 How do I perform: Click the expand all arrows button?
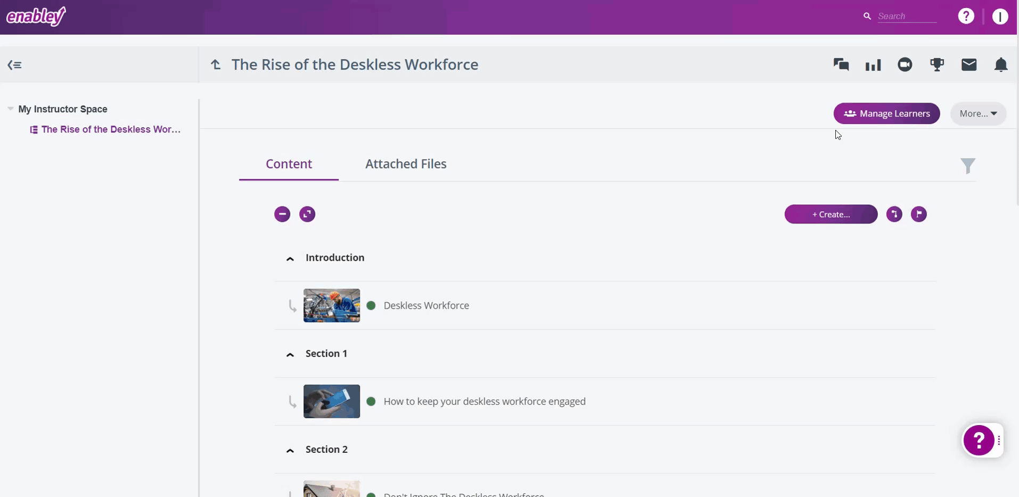click(x=307, y=214)
